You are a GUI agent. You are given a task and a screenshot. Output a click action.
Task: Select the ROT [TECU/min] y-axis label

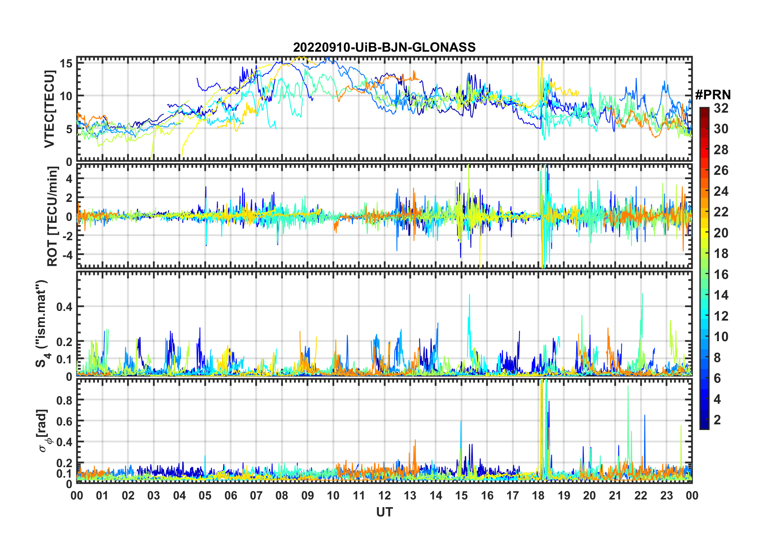(52, 216)
